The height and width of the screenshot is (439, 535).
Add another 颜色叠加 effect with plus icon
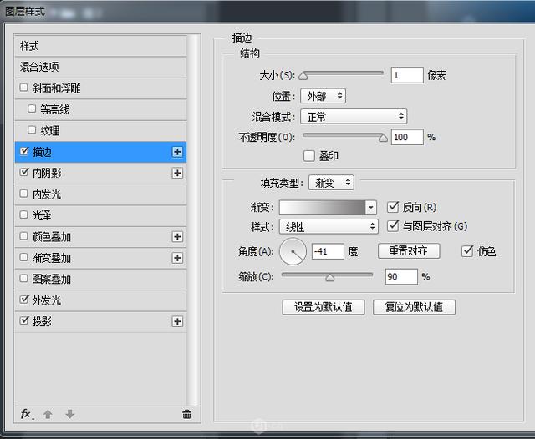[177, 237]
